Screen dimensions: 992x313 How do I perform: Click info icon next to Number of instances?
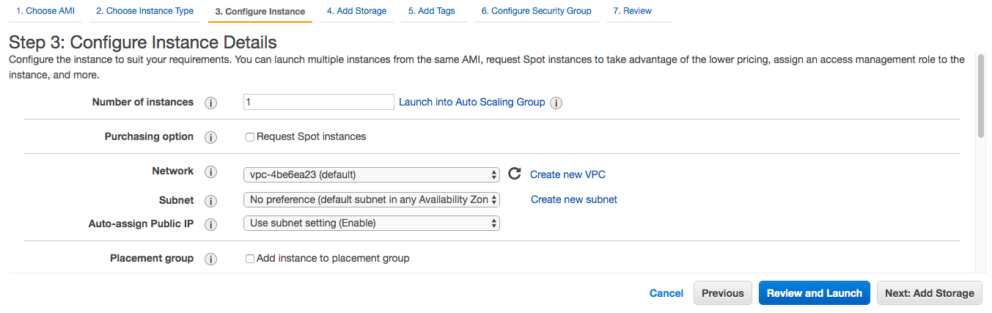[211, 103]
